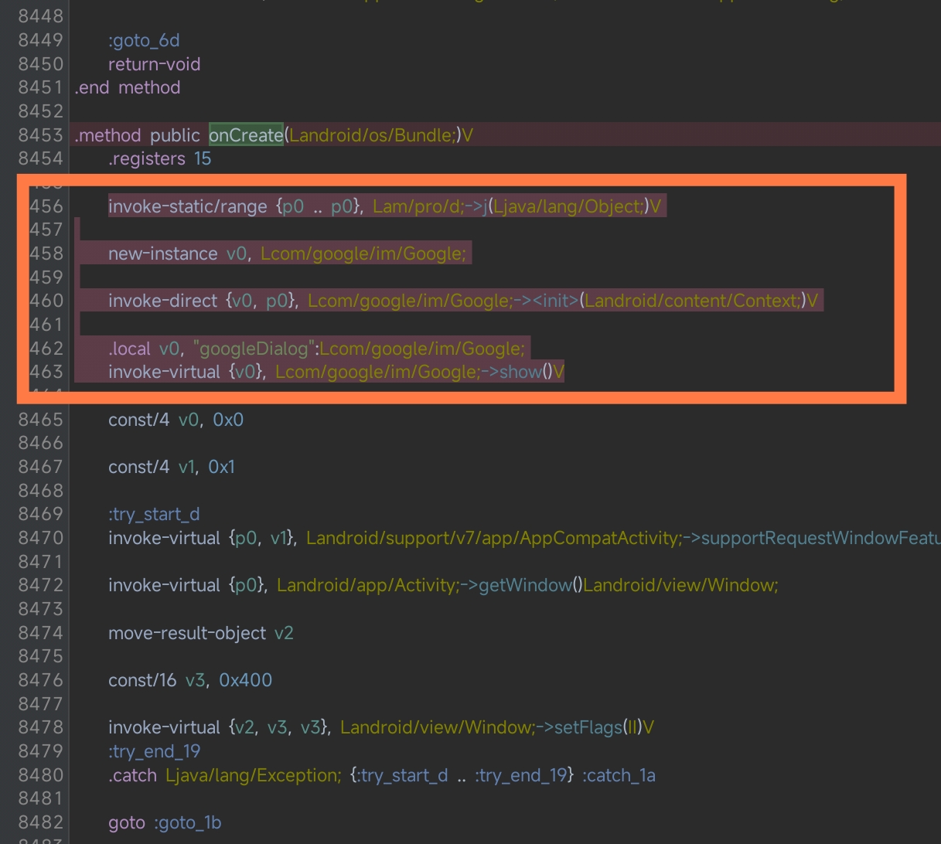This screenshot has height=844, width=941.
Task: Click the 0x400 constant value
Action: pyautogui.click(x=245, y=680)
